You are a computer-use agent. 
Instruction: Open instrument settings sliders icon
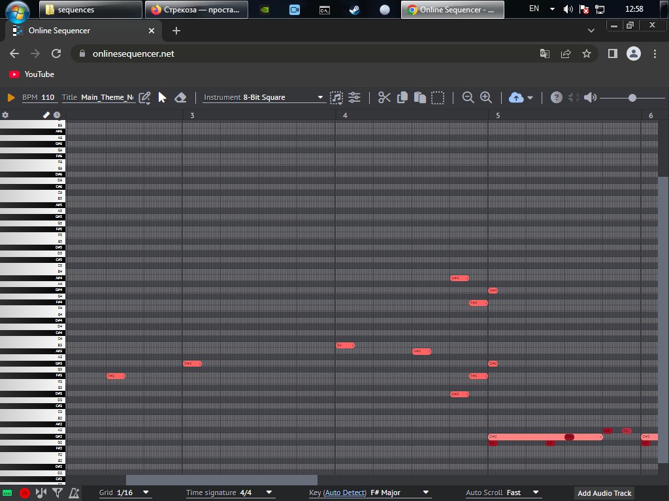pyautogui.click(x=354, y=98)
